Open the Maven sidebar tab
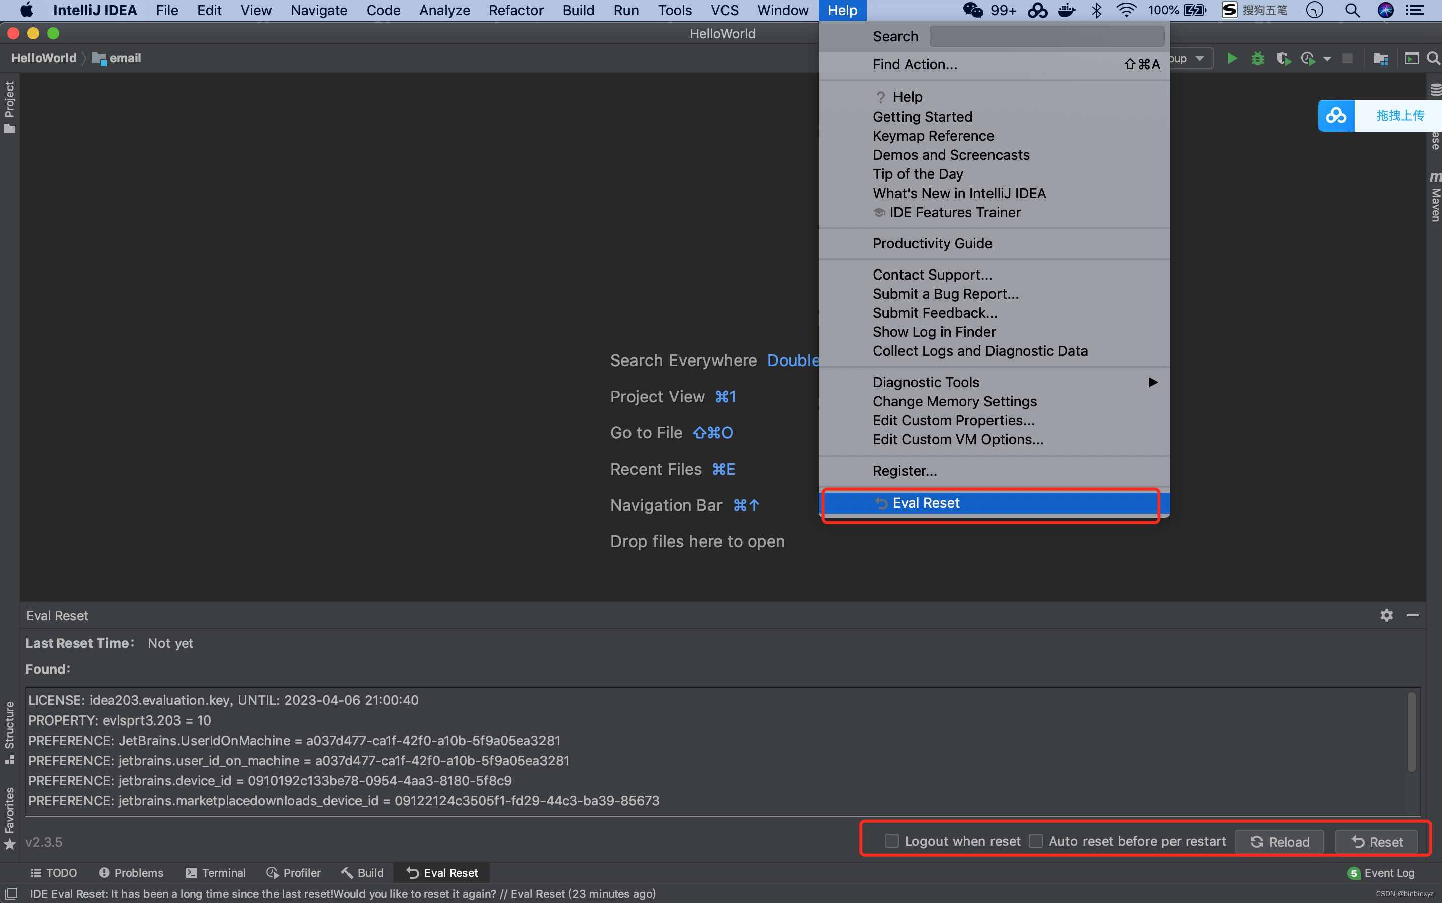 pyautogui.click(x=1435, y=197)
